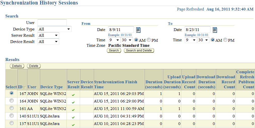The width and height of the screenshot is (255, 128).
Task: Sort by Duration (seconds) column header
Action: point(154,84)
